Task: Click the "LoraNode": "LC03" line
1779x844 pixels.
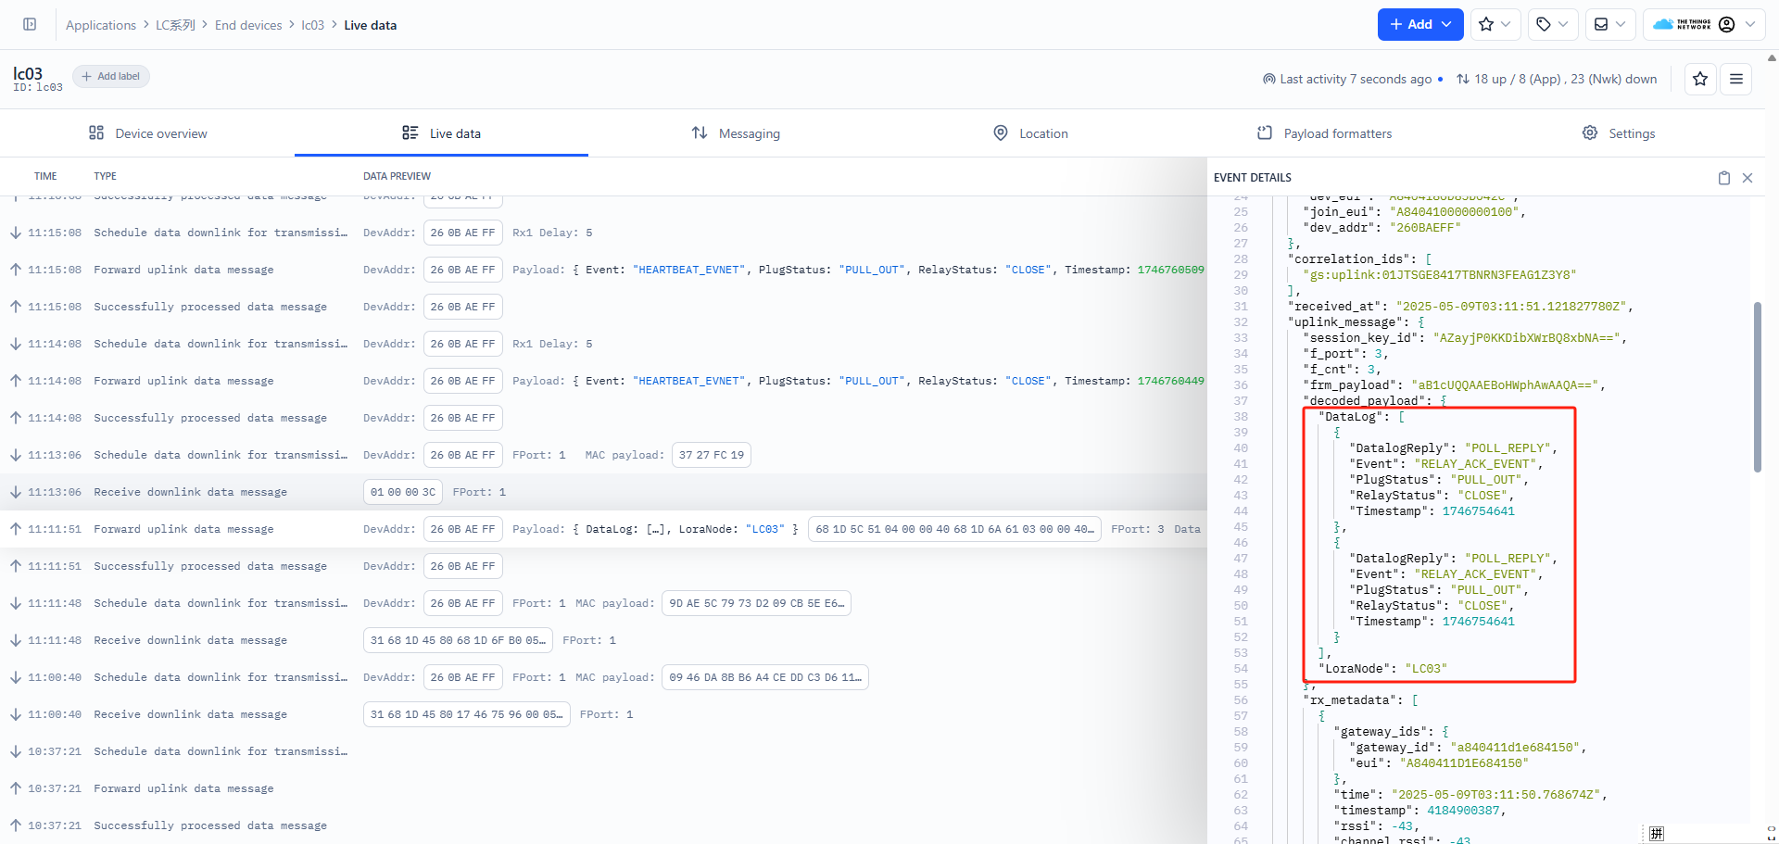Action: point(1383,669)
